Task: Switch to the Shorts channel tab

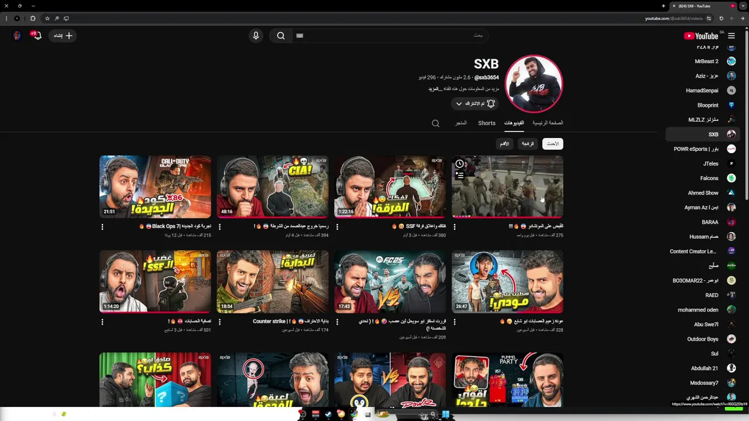Action: coord(487,123)
